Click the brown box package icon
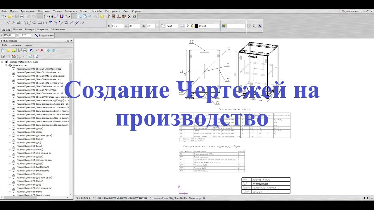This screenshot has width=374, height=210. (124, 17)
